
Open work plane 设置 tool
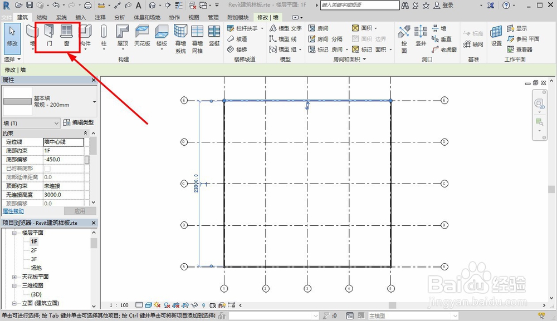496,36
